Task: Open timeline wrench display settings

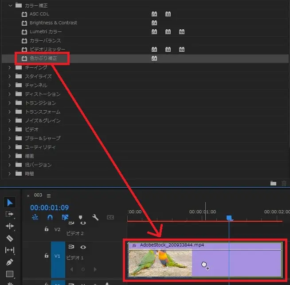Action: [x=95, y=217]
